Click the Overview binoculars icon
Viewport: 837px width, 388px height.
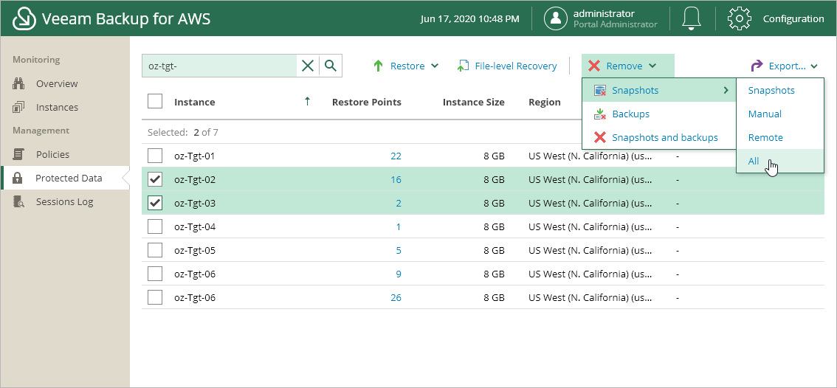pyautogui.click(x=18, y=83)
